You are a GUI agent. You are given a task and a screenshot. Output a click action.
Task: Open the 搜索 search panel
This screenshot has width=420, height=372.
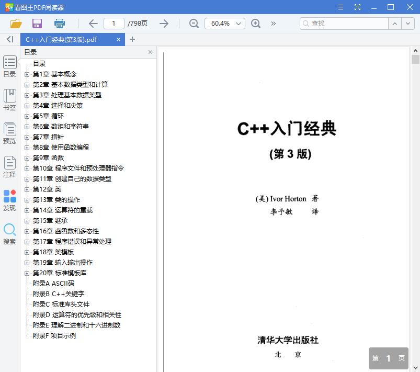(x=9, y=234)
